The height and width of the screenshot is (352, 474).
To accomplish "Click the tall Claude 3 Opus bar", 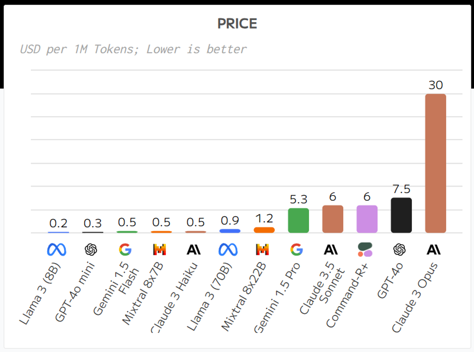I will pos(435,163).
